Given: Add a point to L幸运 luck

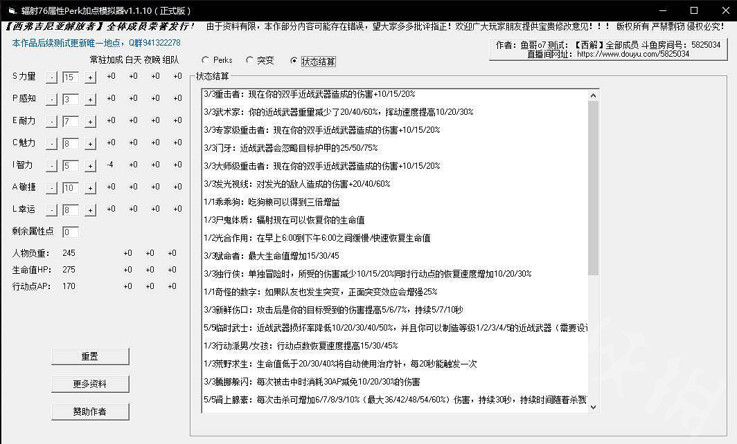Looking at the screenshot, I should (90, 210).
